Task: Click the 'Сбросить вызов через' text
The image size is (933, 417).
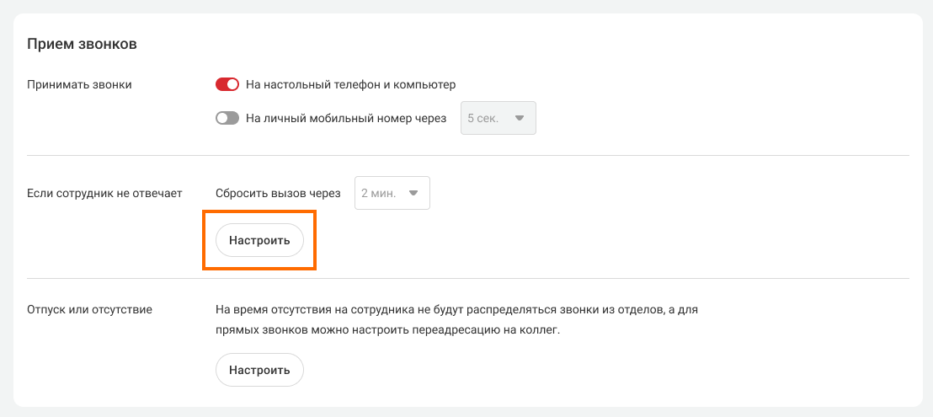Action: coord(278,193)
